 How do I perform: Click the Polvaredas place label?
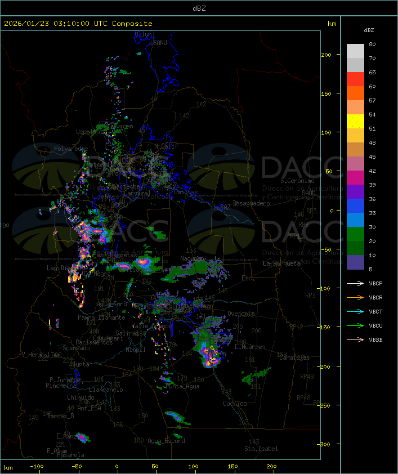coord(71,149)
